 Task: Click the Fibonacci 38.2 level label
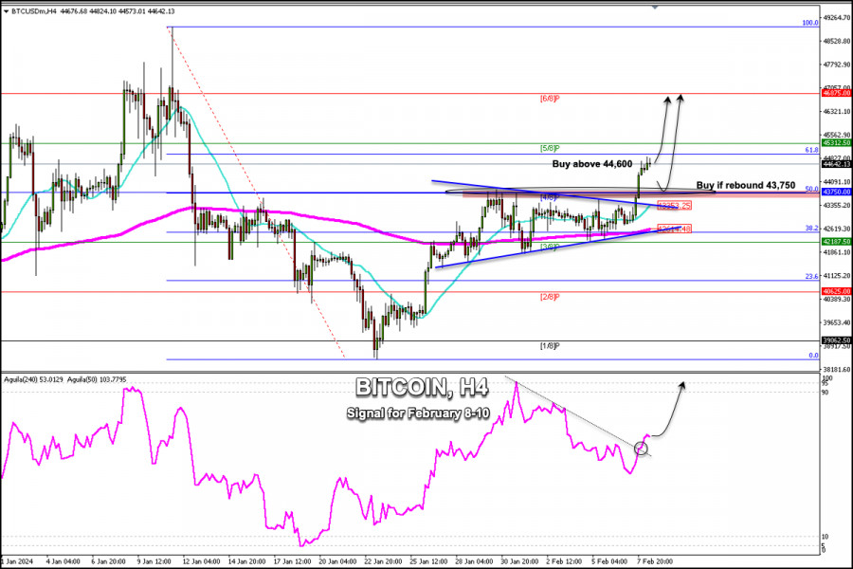pyautogui.click(x=811, y=229)
